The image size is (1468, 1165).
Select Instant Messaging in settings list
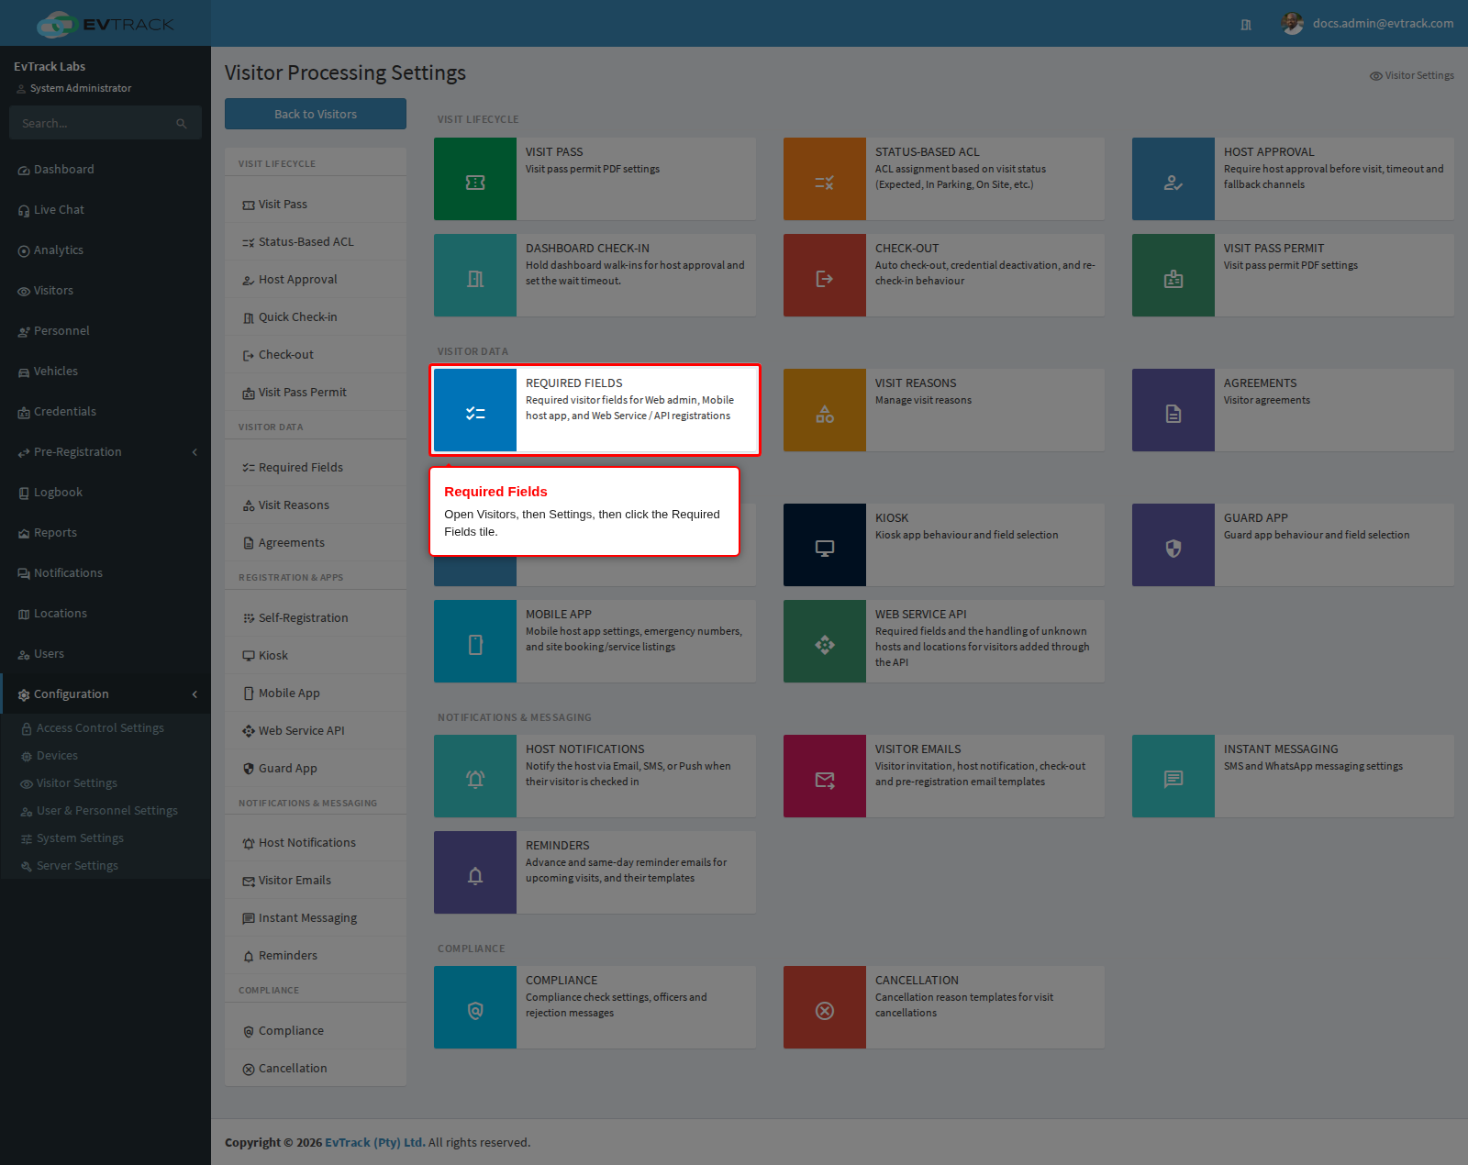[316, 918]
